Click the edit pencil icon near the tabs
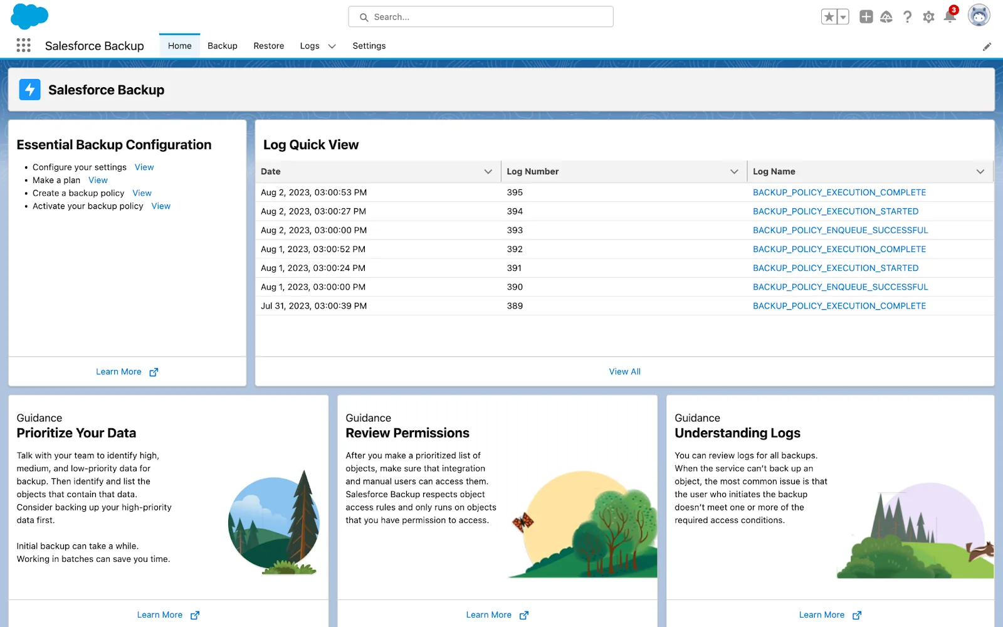 pyautogui.click(x=987, y=46)
